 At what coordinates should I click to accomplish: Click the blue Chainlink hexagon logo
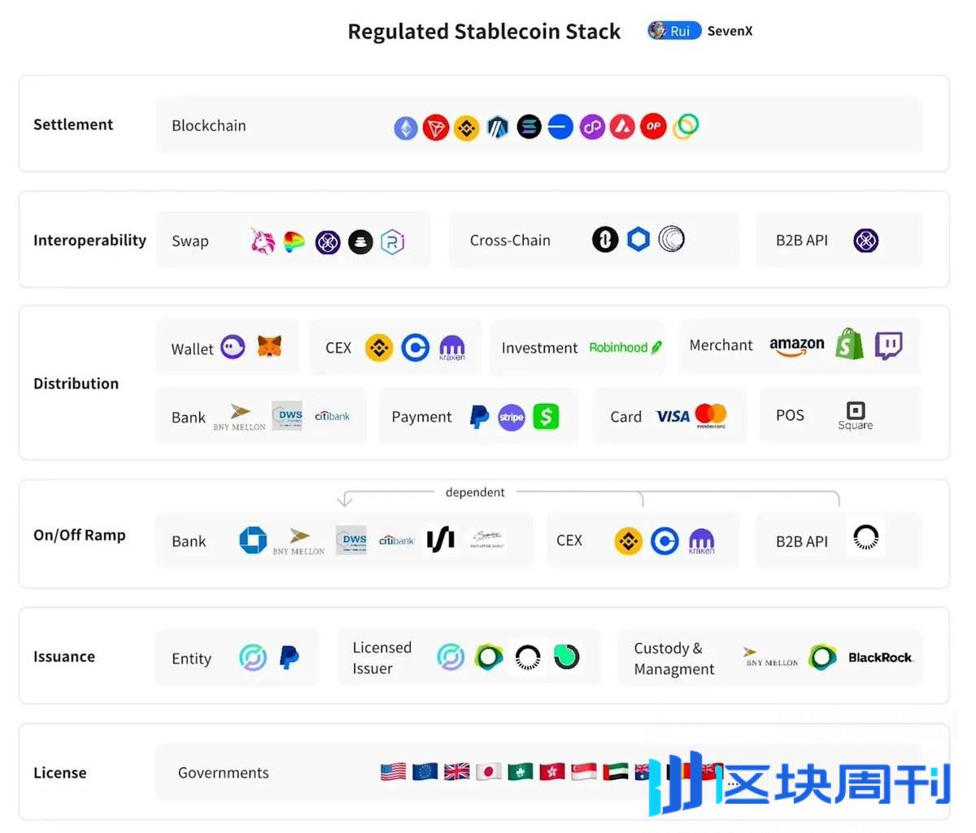pyautogui.click(x=638, y=240)
